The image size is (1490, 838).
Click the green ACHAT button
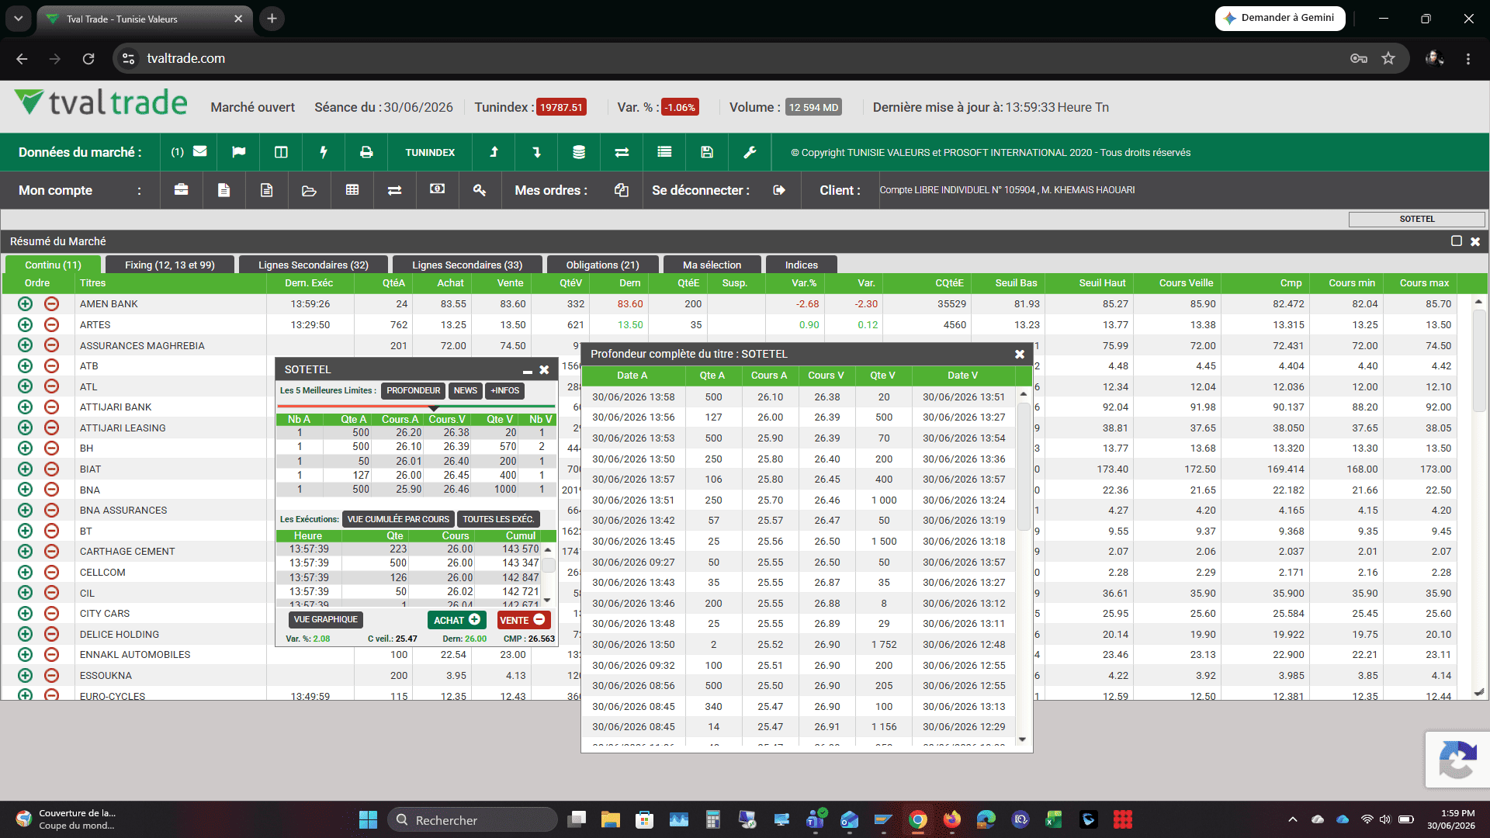[456, 620]
